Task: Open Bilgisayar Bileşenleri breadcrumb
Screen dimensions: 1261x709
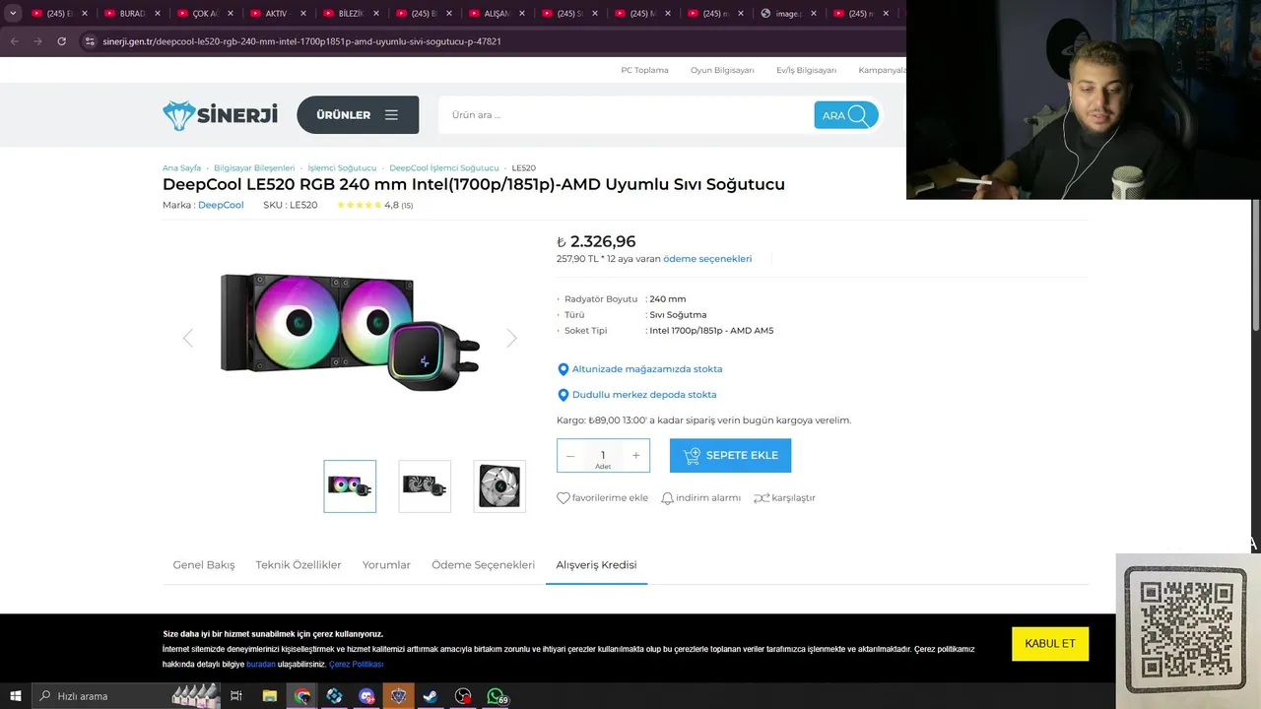Action: click(254, 168)
